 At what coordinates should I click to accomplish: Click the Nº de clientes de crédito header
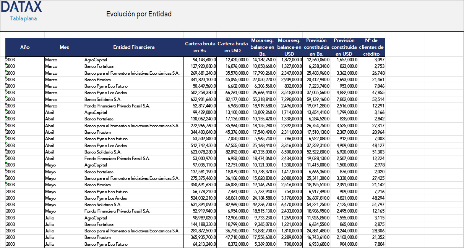pyautogui.click(x=371, y=47)
